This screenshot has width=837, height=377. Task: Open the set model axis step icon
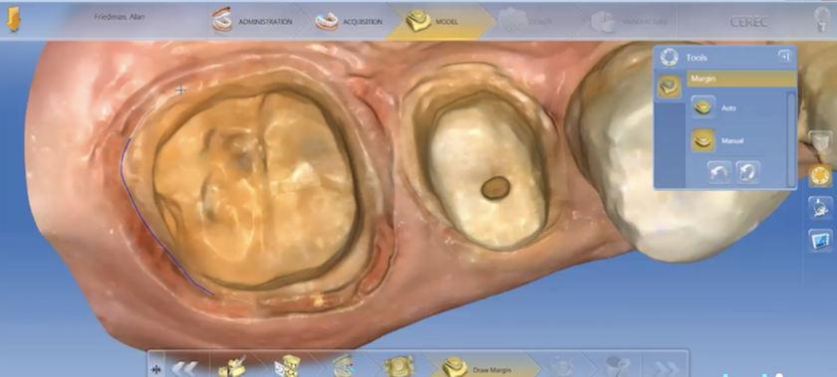[x=344, y=366]
